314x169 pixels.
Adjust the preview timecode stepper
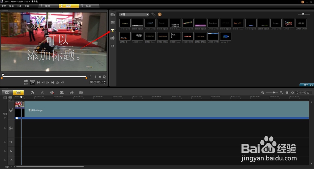click(x=105, y=82)
